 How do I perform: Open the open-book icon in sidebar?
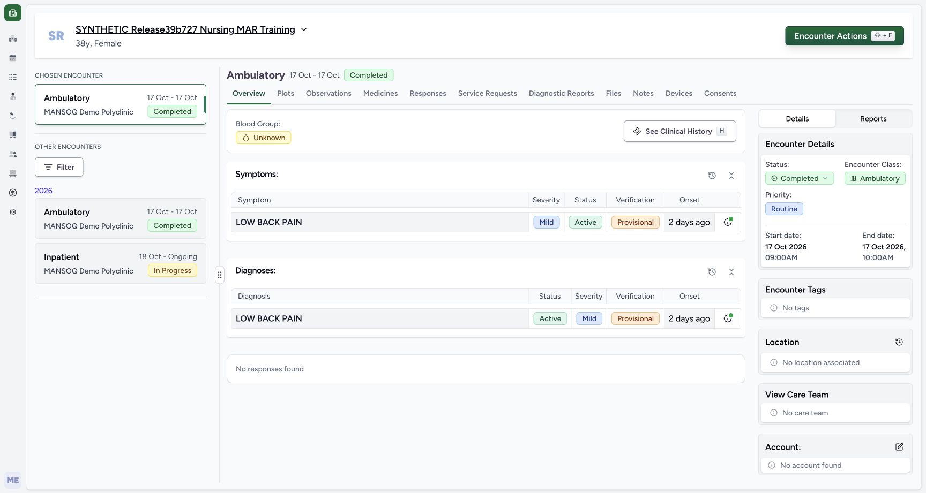[13, 135]
